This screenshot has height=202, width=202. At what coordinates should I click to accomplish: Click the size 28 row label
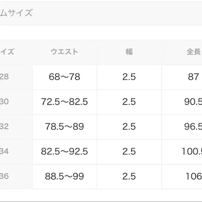(4, 77)
